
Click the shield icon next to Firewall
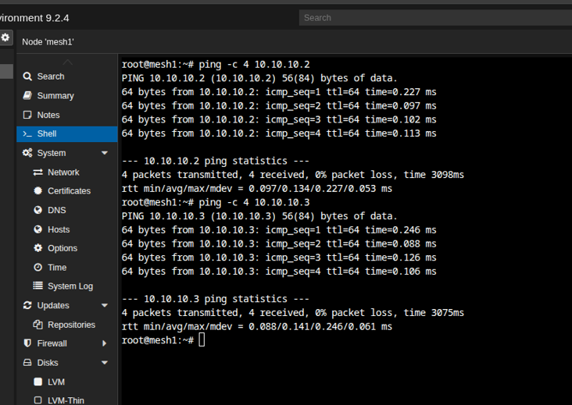click(27, 343)
